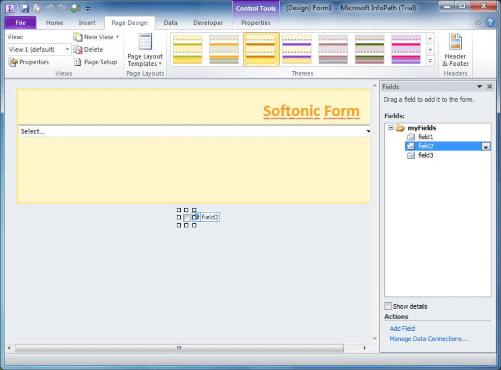The width and height of the screenshot is (501, 370).
Task: Open Page Layout Templates gallery
Action: click(x=145, y=50)
